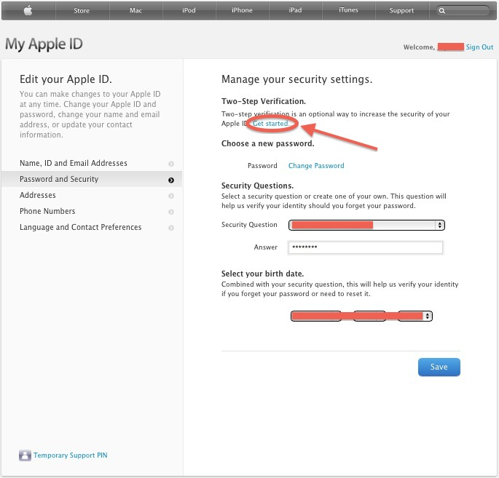Click Get started for two-step verification
This screenshot has height=478, width=499.
click(x=271, y=123)
